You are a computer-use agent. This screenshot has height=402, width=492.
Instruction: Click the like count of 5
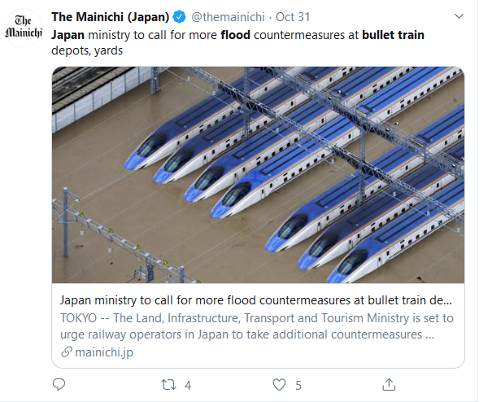click(x=298, y=385)
